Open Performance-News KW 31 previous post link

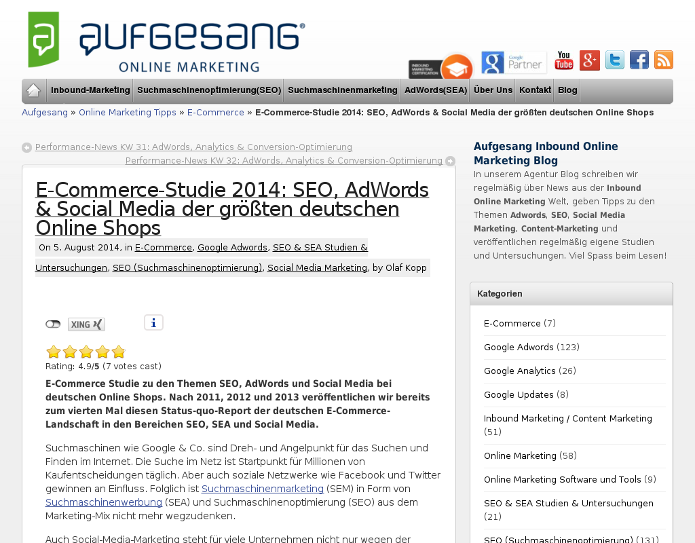tap(193, 147)
